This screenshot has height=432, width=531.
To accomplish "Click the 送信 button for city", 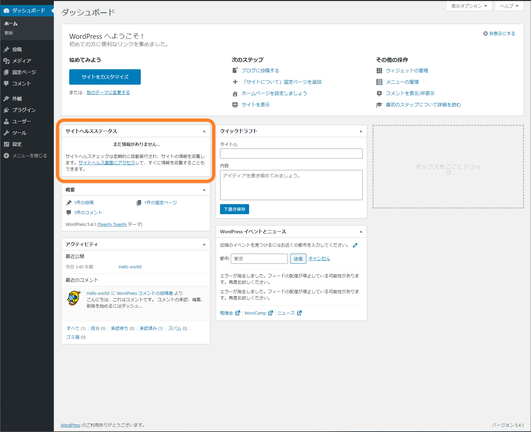I will tap(298, 259).
